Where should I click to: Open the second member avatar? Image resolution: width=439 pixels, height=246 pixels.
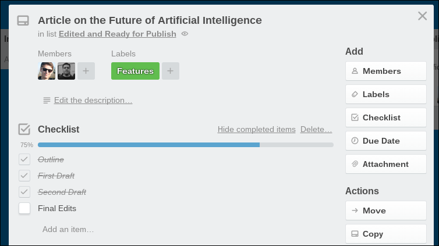[66, 71]
